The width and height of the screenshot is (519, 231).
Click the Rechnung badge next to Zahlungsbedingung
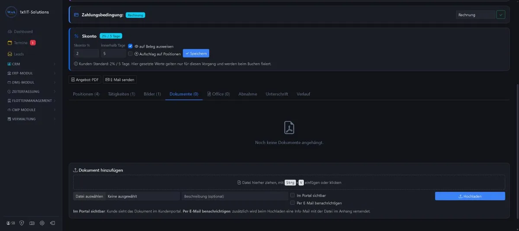(135, 15)
